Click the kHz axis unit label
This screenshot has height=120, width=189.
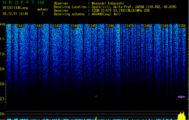[x=3, y=24]
